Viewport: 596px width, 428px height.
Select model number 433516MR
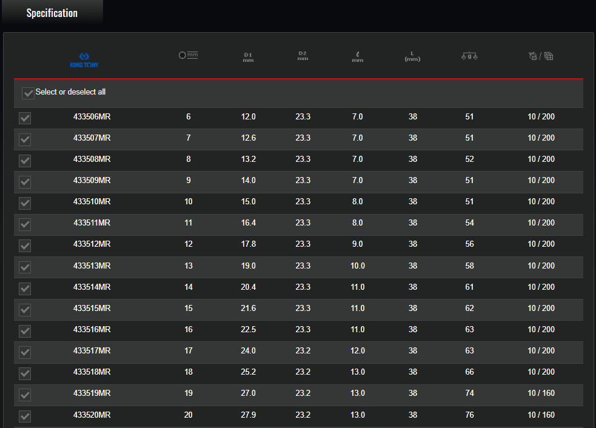click(92, 330)
